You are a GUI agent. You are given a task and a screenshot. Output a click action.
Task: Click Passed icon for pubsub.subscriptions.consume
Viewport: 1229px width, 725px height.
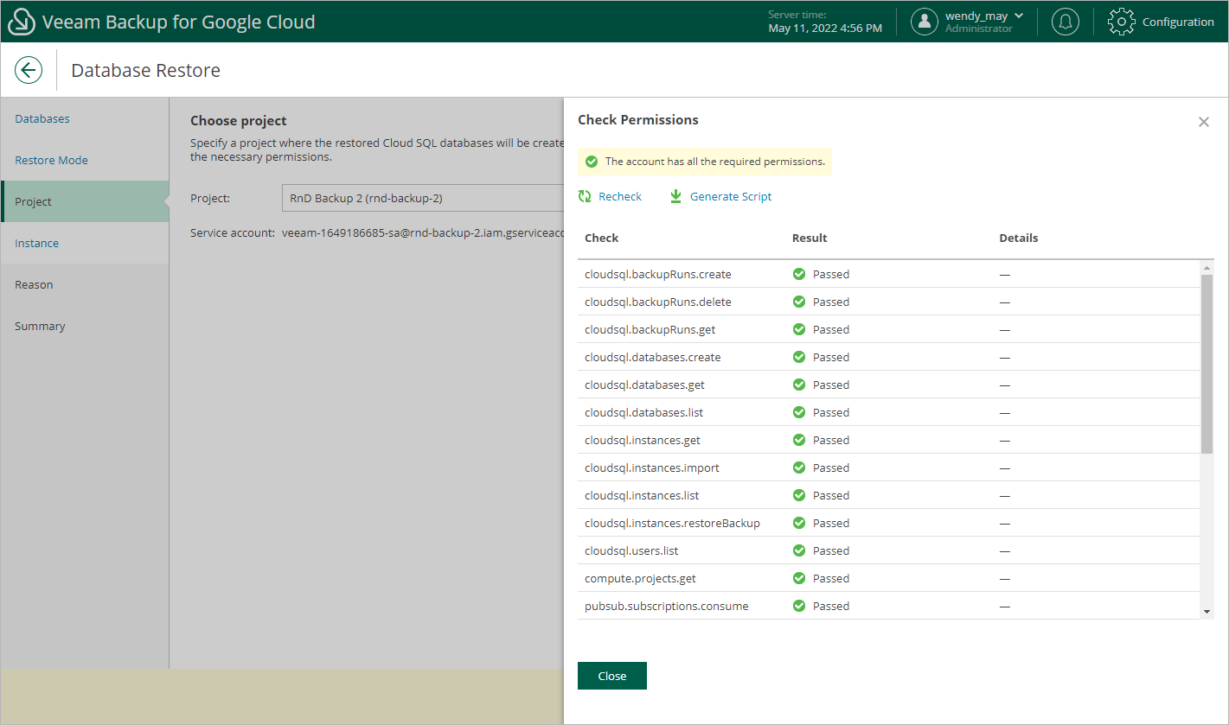799,606
